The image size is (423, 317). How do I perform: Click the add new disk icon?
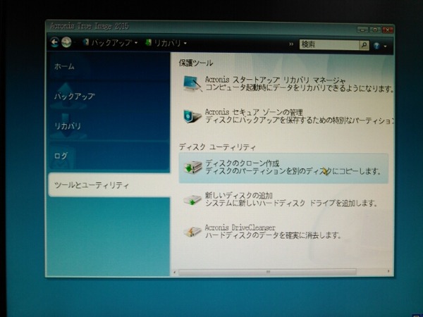coord(192,200)
